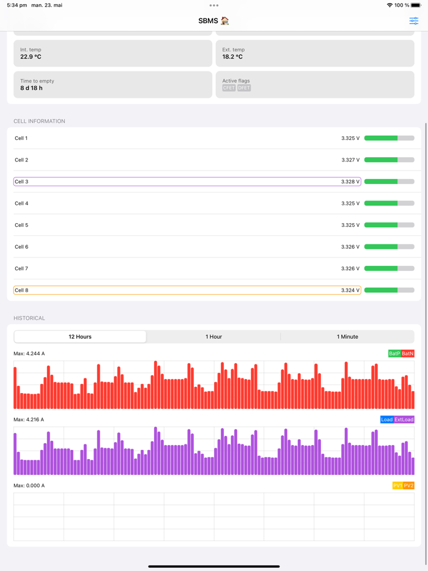
Task: Open the settings sliders icon top right
Action: click(414, 20)
